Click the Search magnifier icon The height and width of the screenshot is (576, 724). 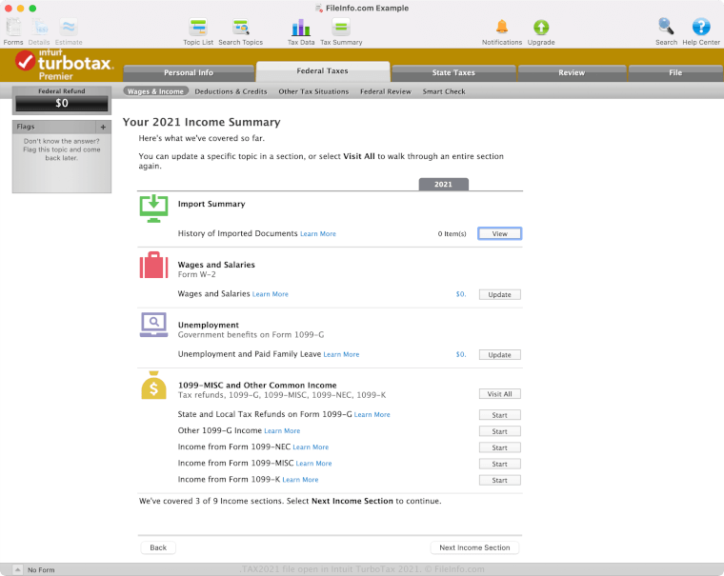coord(666,27)
